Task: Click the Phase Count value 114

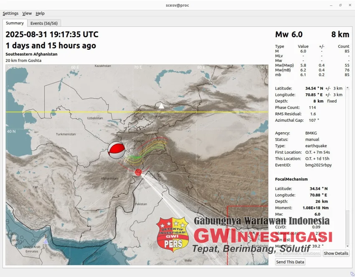Action: point(312,108)
